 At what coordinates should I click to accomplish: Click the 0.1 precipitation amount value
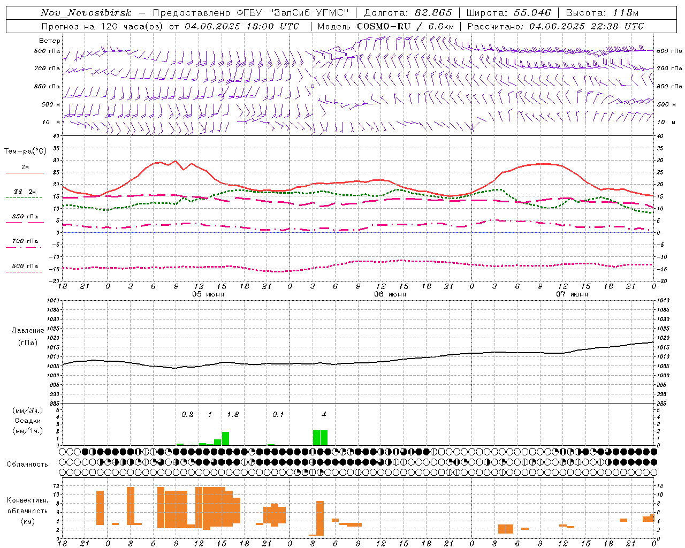click(x=278, y=415)
